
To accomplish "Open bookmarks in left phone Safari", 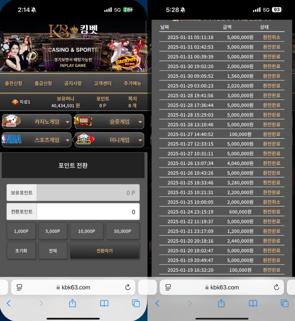I will pos(104,303).
